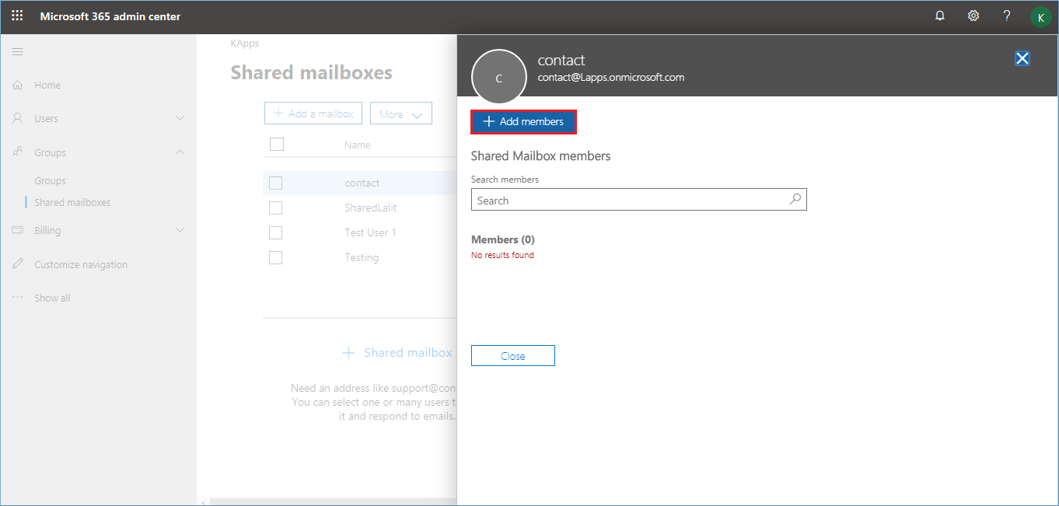This screenshot has width=1059, height=506.
Task: Toggle the select-all checkbox in header
Action: pos(277,144)
